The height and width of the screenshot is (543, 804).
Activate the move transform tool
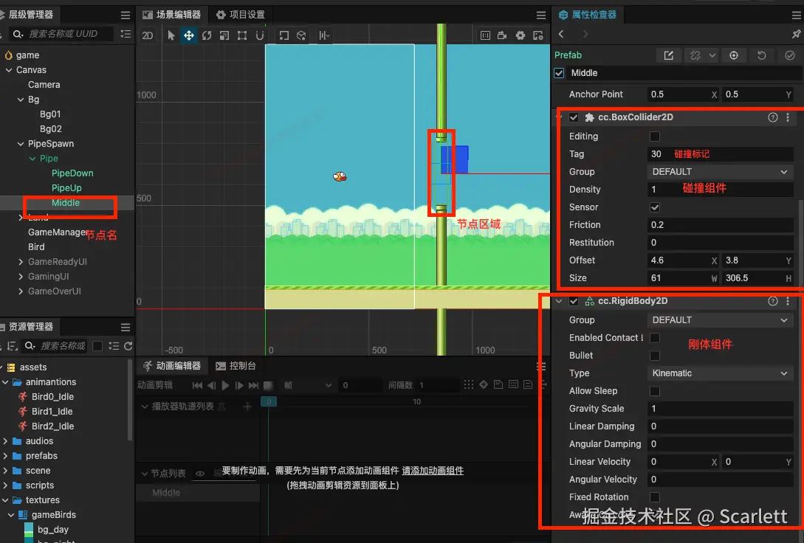click(189, 35)
